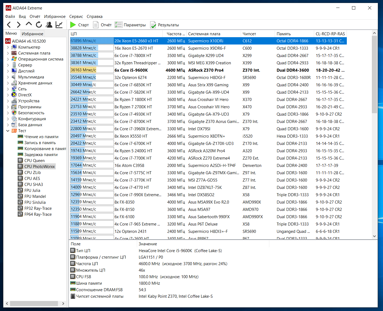Click the Результаты checkmark icon in toolbar

(x=153, y=25)
